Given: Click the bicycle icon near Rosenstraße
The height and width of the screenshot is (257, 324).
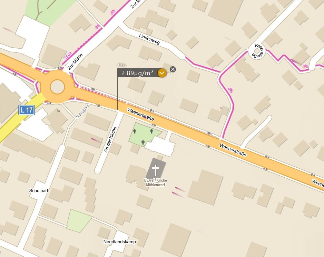Looking at the screenshot, I should coord(305,66).
